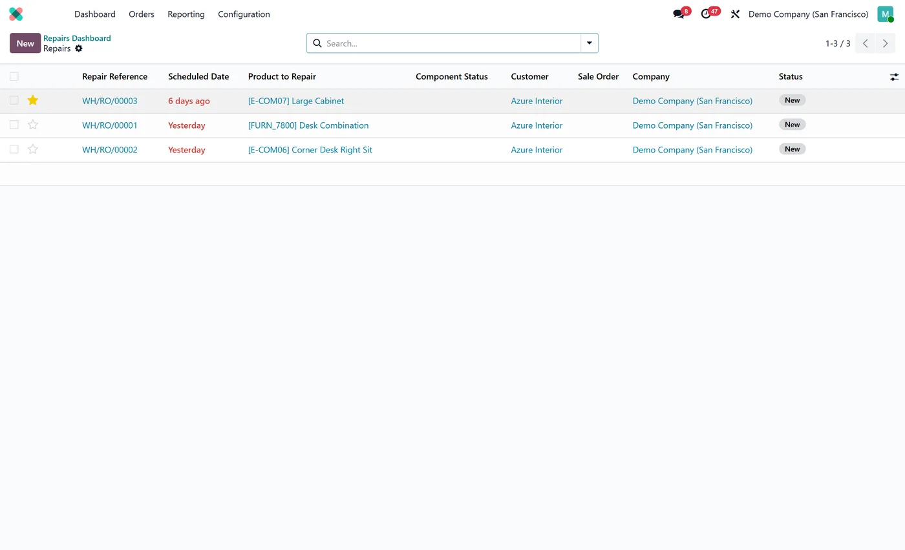Sort by Scheduled Date column
This screenshot has width=905, height=550.
tap(198, 76)
